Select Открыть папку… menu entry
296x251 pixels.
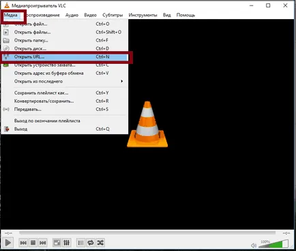[65, 40]
